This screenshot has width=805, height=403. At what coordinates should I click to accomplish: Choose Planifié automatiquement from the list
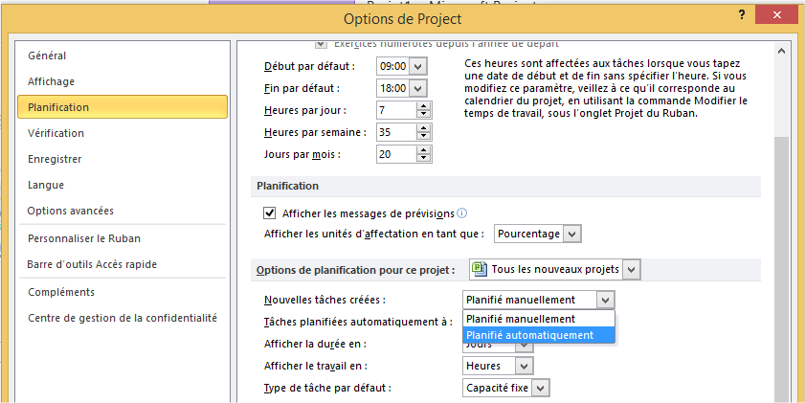[x=529, y=335]
